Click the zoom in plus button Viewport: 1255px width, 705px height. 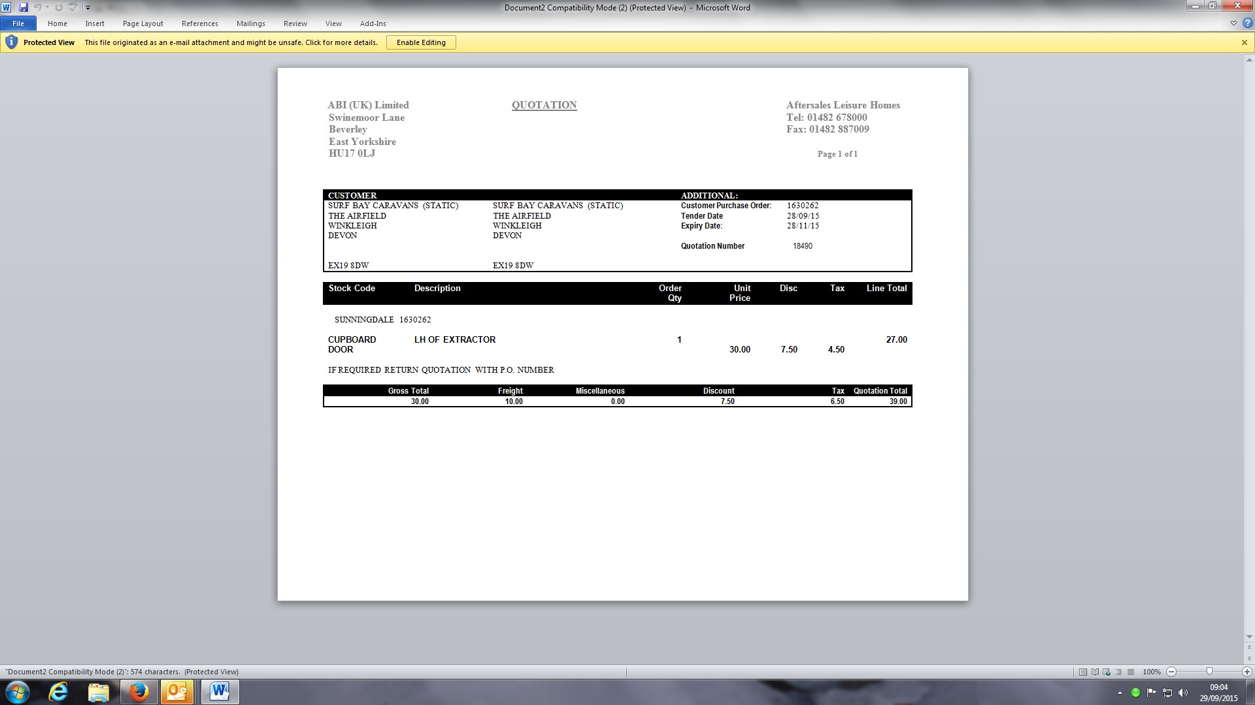[1247, 672]
